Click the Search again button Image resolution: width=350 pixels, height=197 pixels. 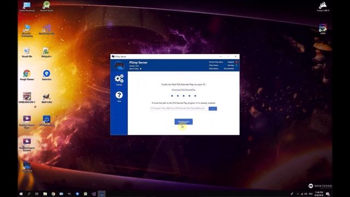click(x=184, y=121)
